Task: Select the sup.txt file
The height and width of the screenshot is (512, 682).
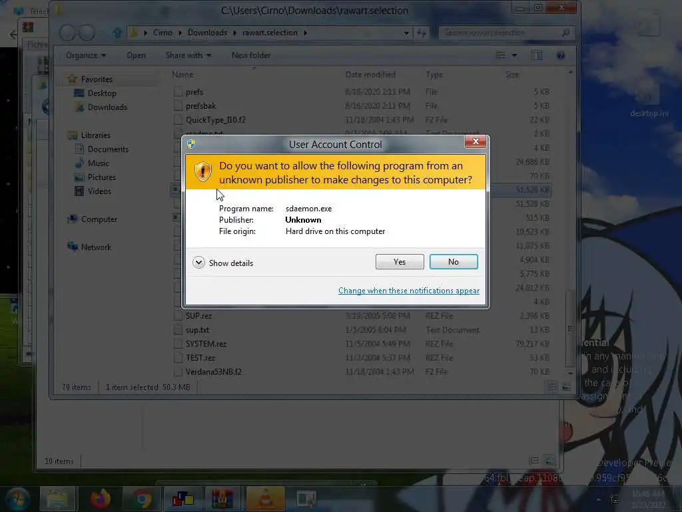Action: [x=197, y=330]
